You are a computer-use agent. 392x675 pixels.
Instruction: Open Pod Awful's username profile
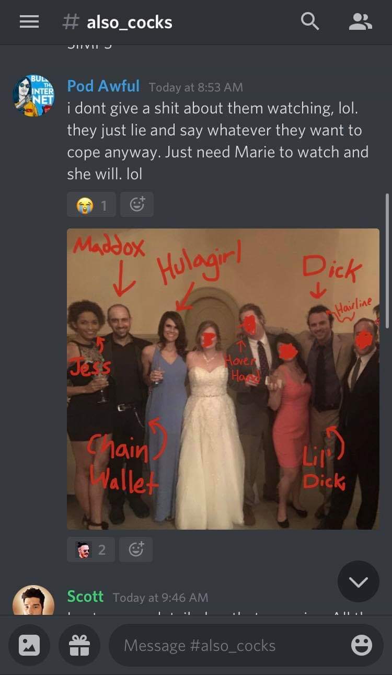click(x=103, y=86)
